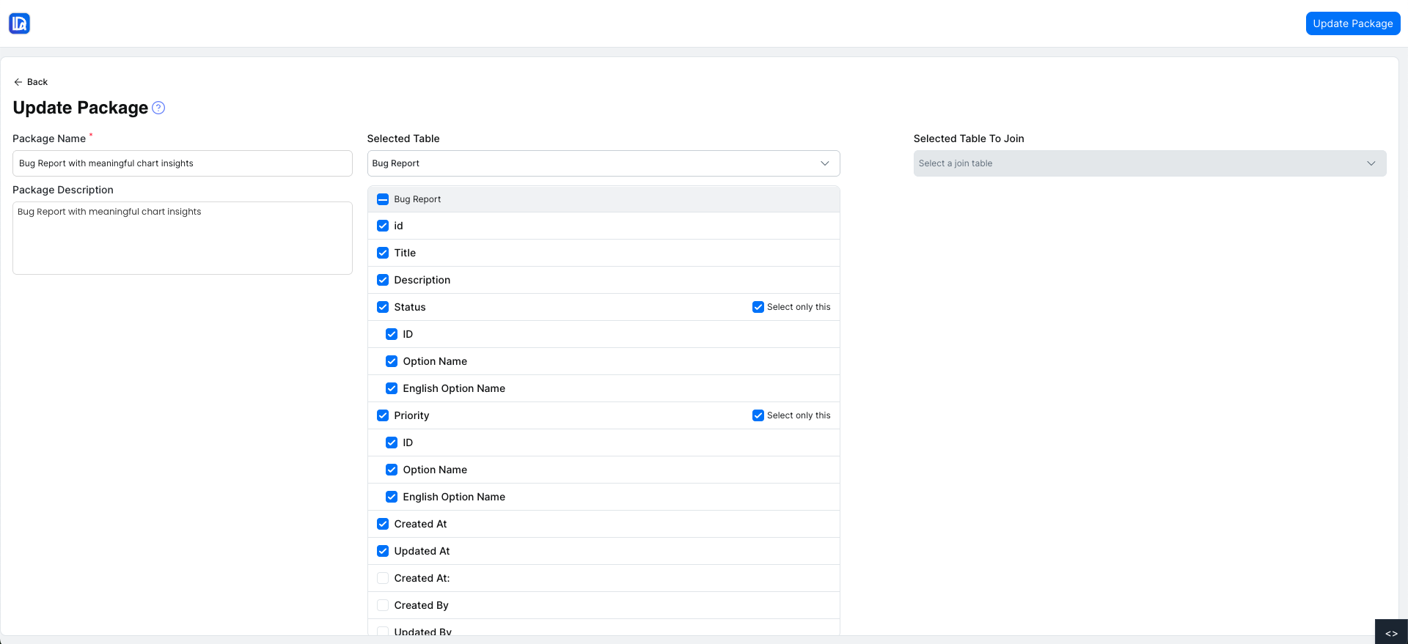Toggle the Bug Report select-all checkbox
This screenshot has height=644, width=1408.
coord(383,199)
